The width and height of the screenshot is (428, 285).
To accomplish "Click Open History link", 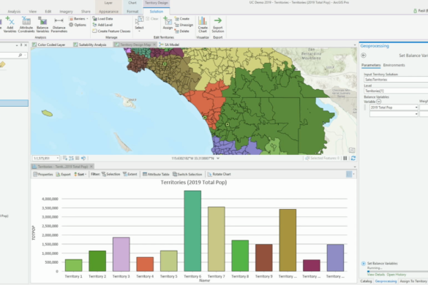I will coord(397,275).
